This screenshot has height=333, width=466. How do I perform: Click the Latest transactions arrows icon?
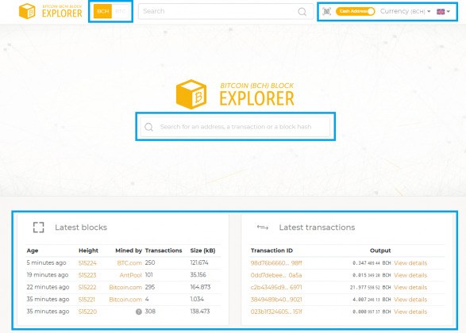tap(263, 228)
